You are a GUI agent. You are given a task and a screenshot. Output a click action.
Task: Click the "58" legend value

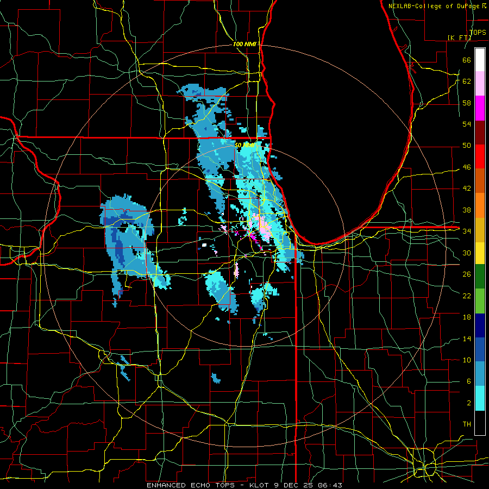(467, 103)
